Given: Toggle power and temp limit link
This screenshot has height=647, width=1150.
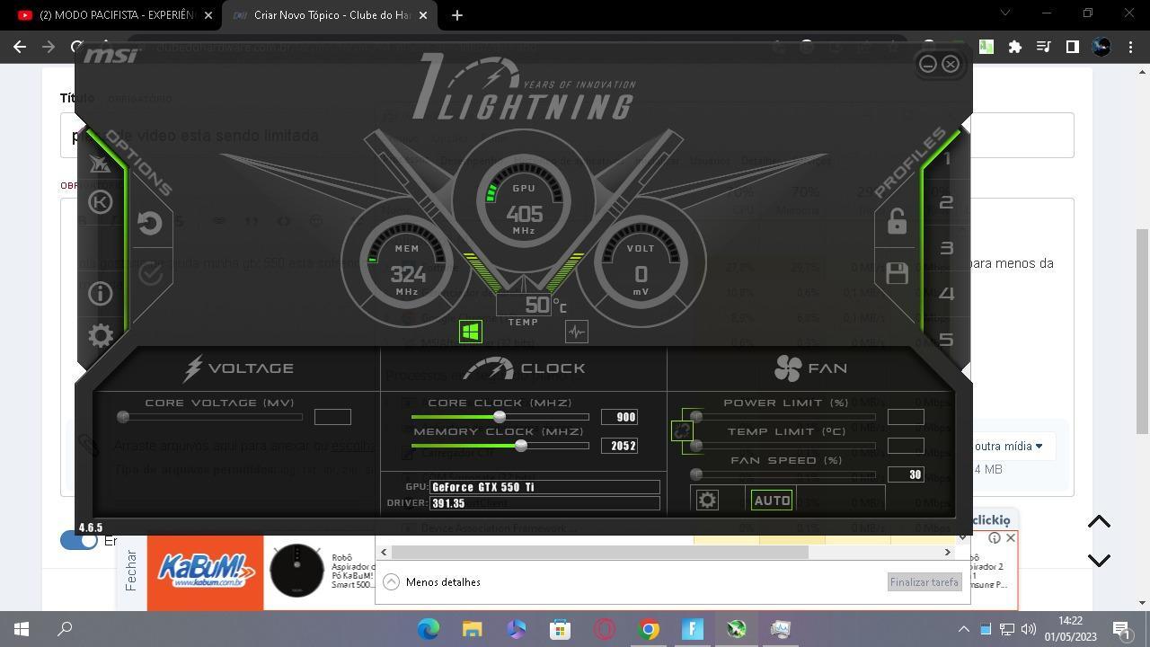Looking at the screenshot, I should pos(682,431).
